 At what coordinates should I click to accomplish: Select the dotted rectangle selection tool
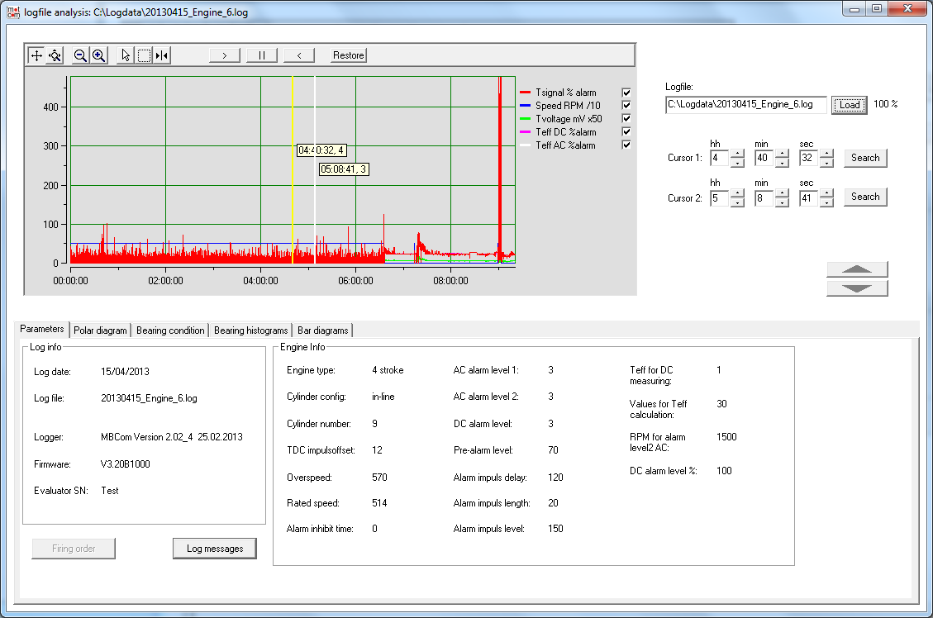[x=144, y=55]
